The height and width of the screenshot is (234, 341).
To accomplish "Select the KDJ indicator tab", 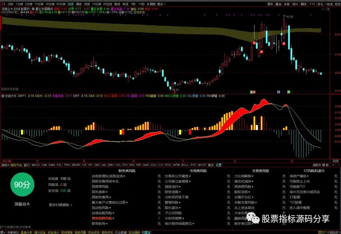I will click(x=153, y=165).
